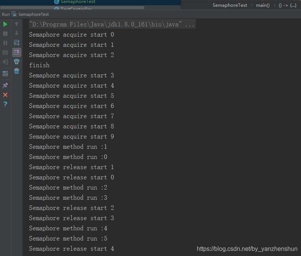Close the run tab with the red X
The image size is (301, 256).
point(5,95)
